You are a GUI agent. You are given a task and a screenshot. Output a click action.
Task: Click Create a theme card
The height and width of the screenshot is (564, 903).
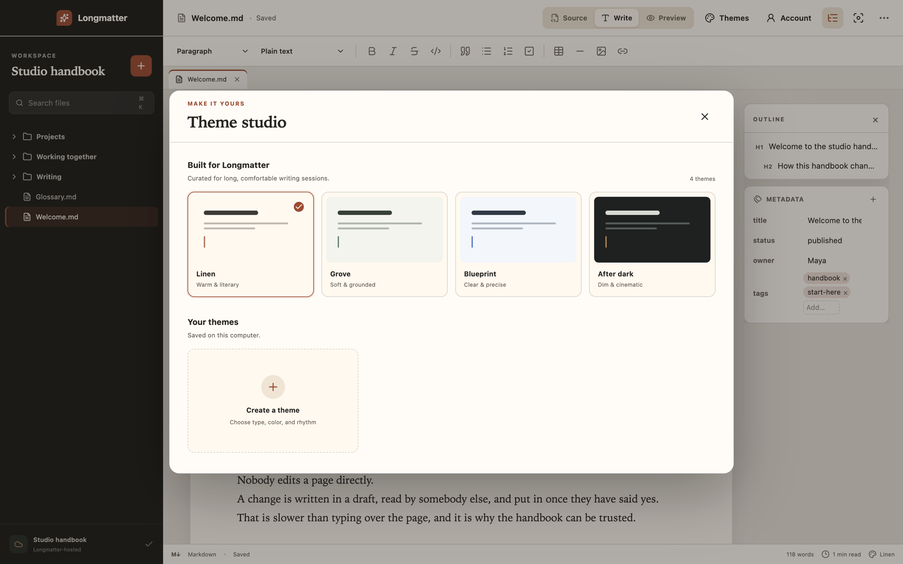[x=273, y=401]
